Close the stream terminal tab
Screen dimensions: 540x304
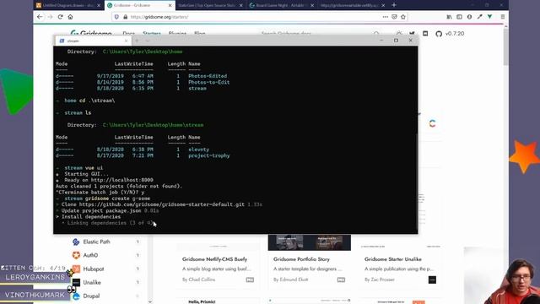pos(126,41)
